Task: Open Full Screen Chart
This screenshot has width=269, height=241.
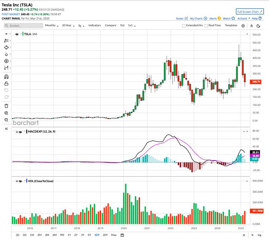Action: coord(250,11)
